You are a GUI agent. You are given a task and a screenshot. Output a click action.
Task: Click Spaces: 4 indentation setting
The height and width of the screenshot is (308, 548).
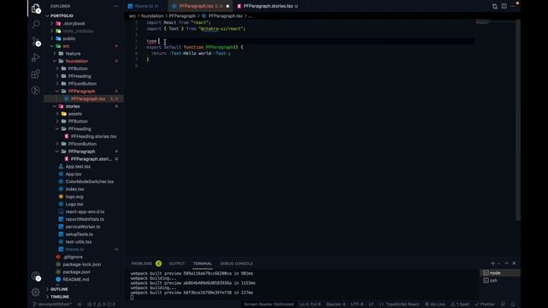tap(336, 305)
